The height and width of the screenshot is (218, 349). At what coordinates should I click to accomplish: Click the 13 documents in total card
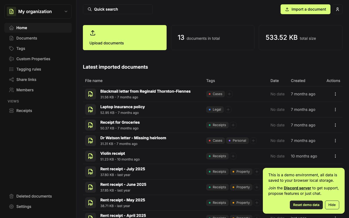212,38
